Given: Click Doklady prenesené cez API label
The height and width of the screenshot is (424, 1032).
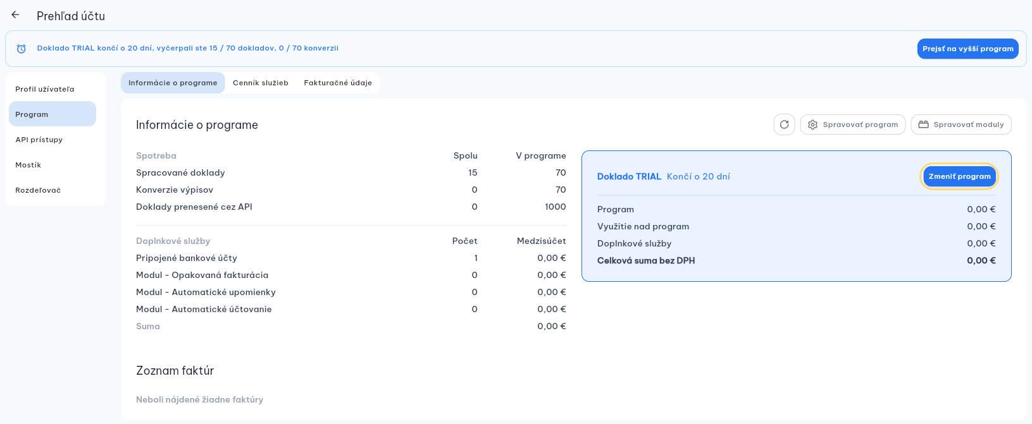Looking at the screenshot, I should (194, 207).
